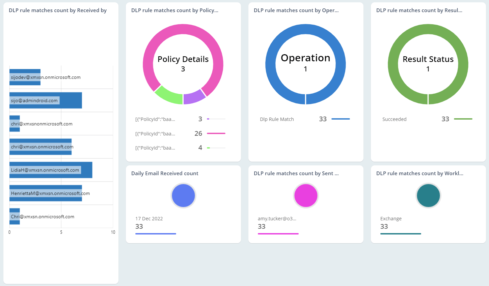Click the bar for sijo@admindroid.com

pos(46,100)
